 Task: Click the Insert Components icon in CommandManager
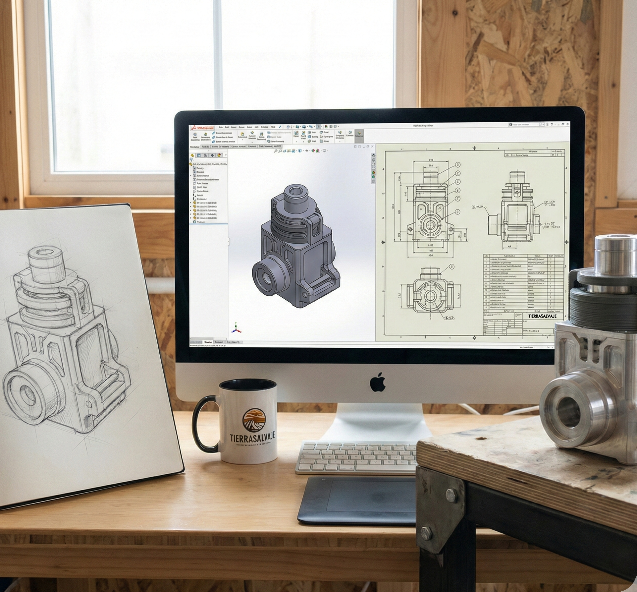pos(195,136)
